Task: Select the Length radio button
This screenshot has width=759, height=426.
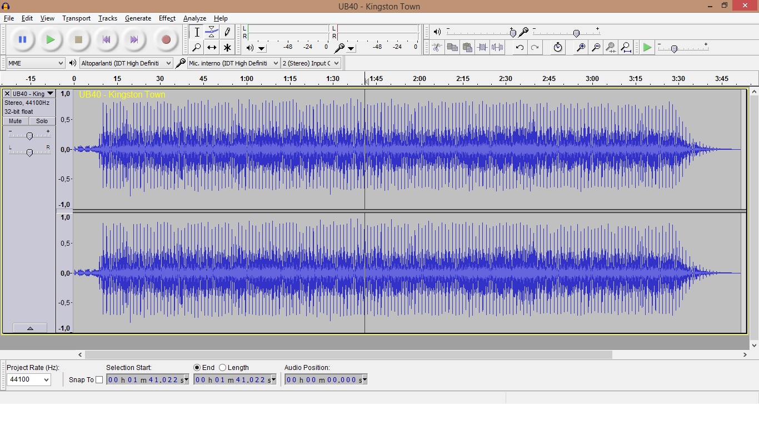Action: coord(222,368)
